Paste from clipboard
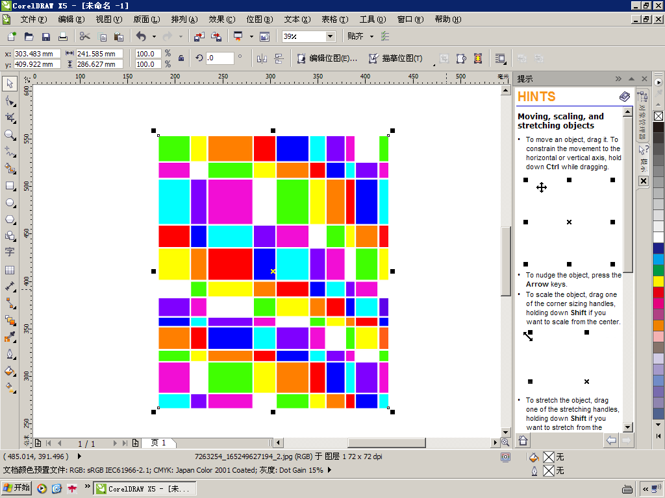Screen dimensions: 665x498 119,36
